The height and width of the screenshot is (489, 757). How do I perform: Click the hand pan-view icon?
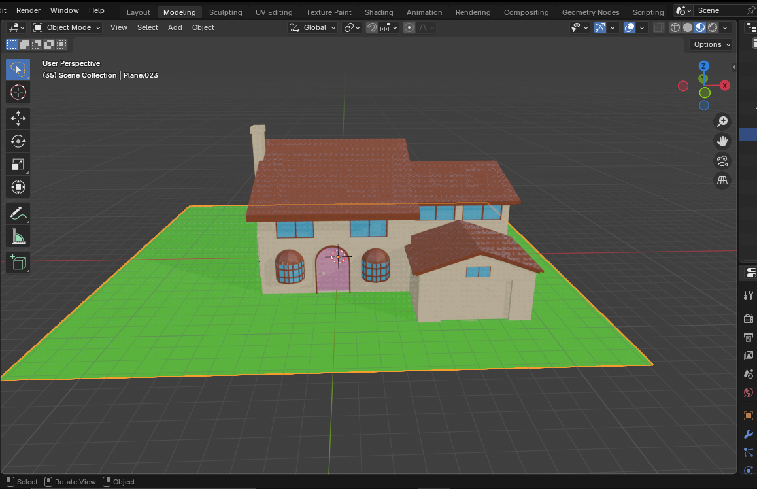point(722,141)
